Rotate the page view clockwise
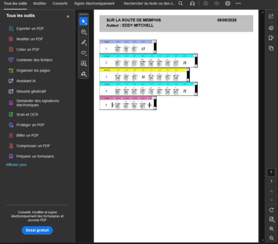Image resolution: width=278 pixels, height=244 pixels. 271,210
